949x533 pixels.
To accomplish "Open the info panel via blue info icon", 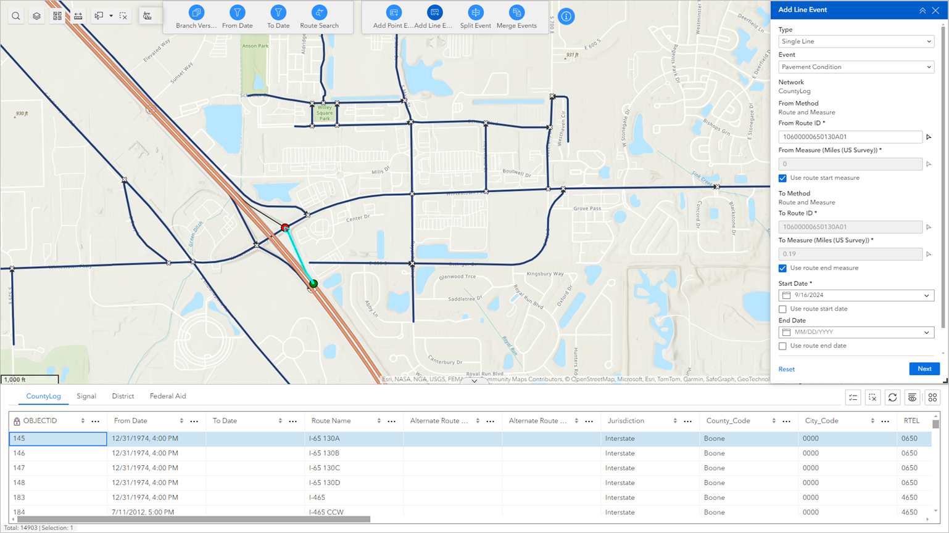I will point(566,17).
